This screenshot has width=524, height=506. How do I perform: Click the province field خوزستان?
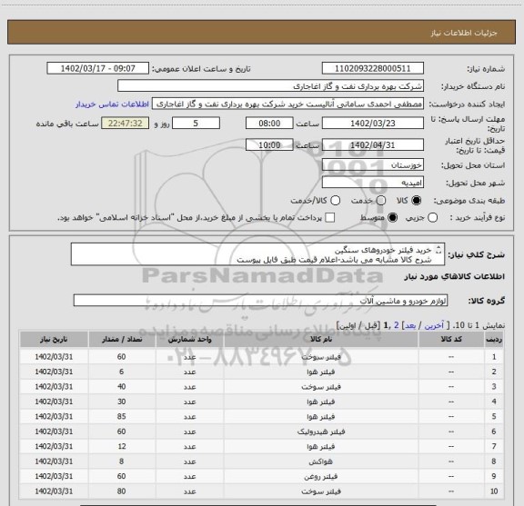(x=373, y=165)
